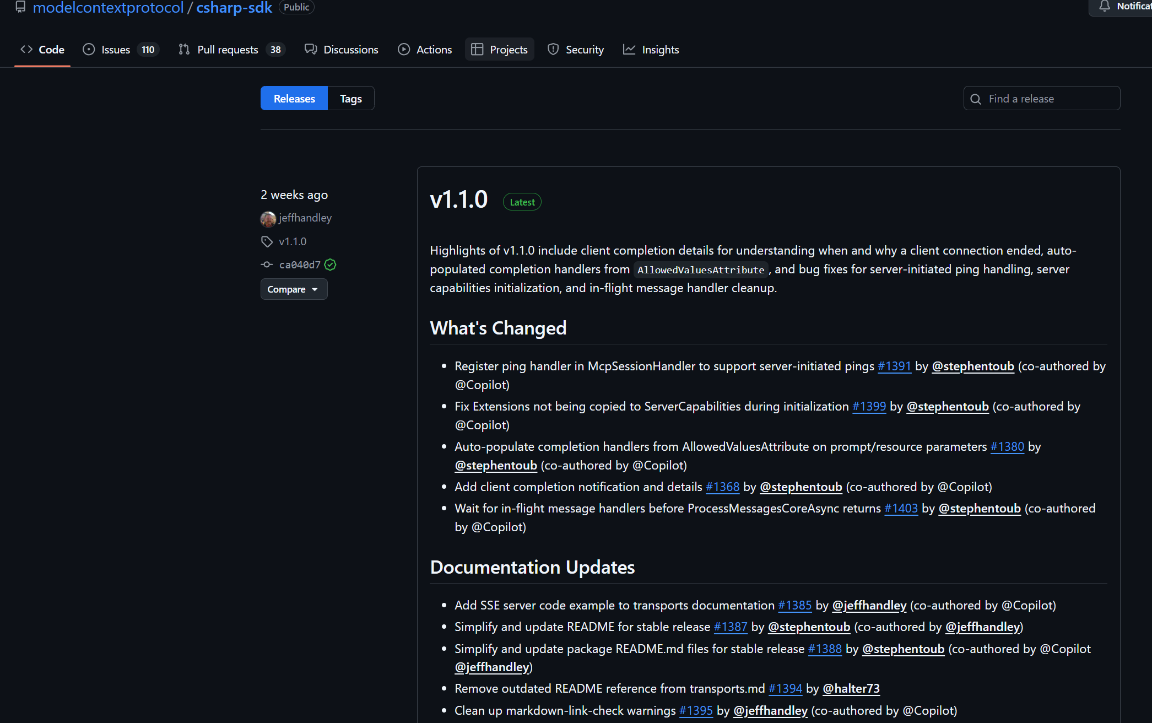Click the notifications bell icon
Image resolution: width=1152 pixels, height=723 pixels.
coord(1105,6)
